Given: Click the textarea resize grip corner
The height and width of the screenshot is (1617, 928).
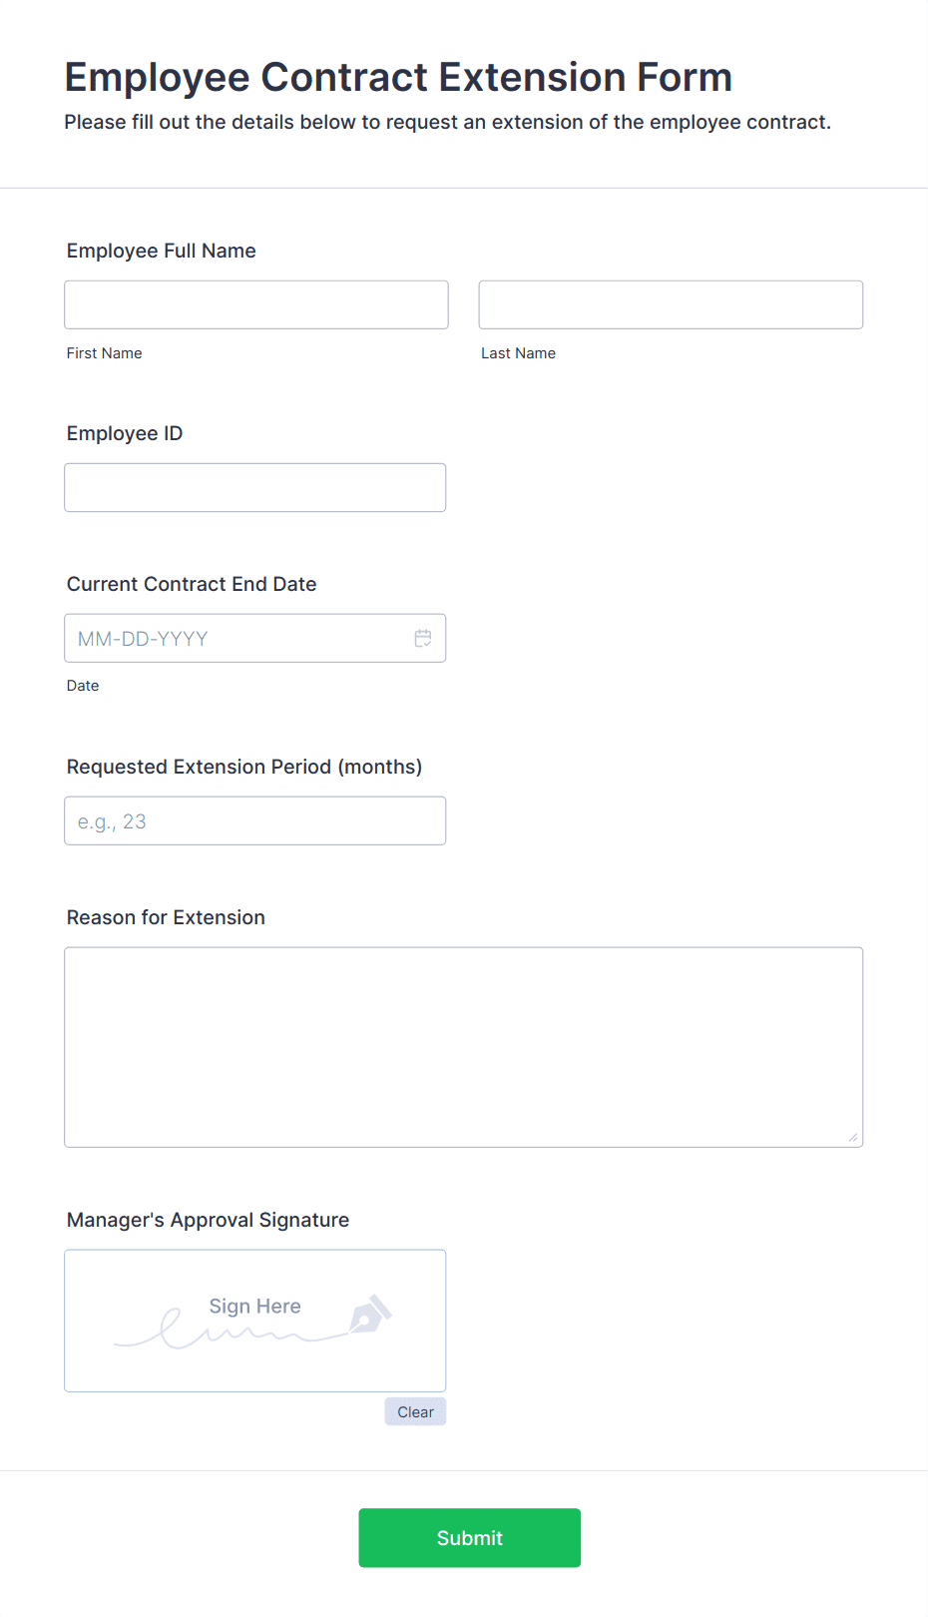Looking at the screenshot, I should pos(852,1137).
